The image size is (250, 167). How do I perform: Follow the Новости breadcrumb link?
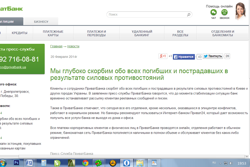(73, 46)
